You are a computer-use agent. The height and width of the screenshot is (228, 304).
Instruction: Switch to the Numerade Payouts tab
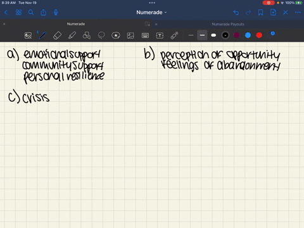click(x=228, y=24)
